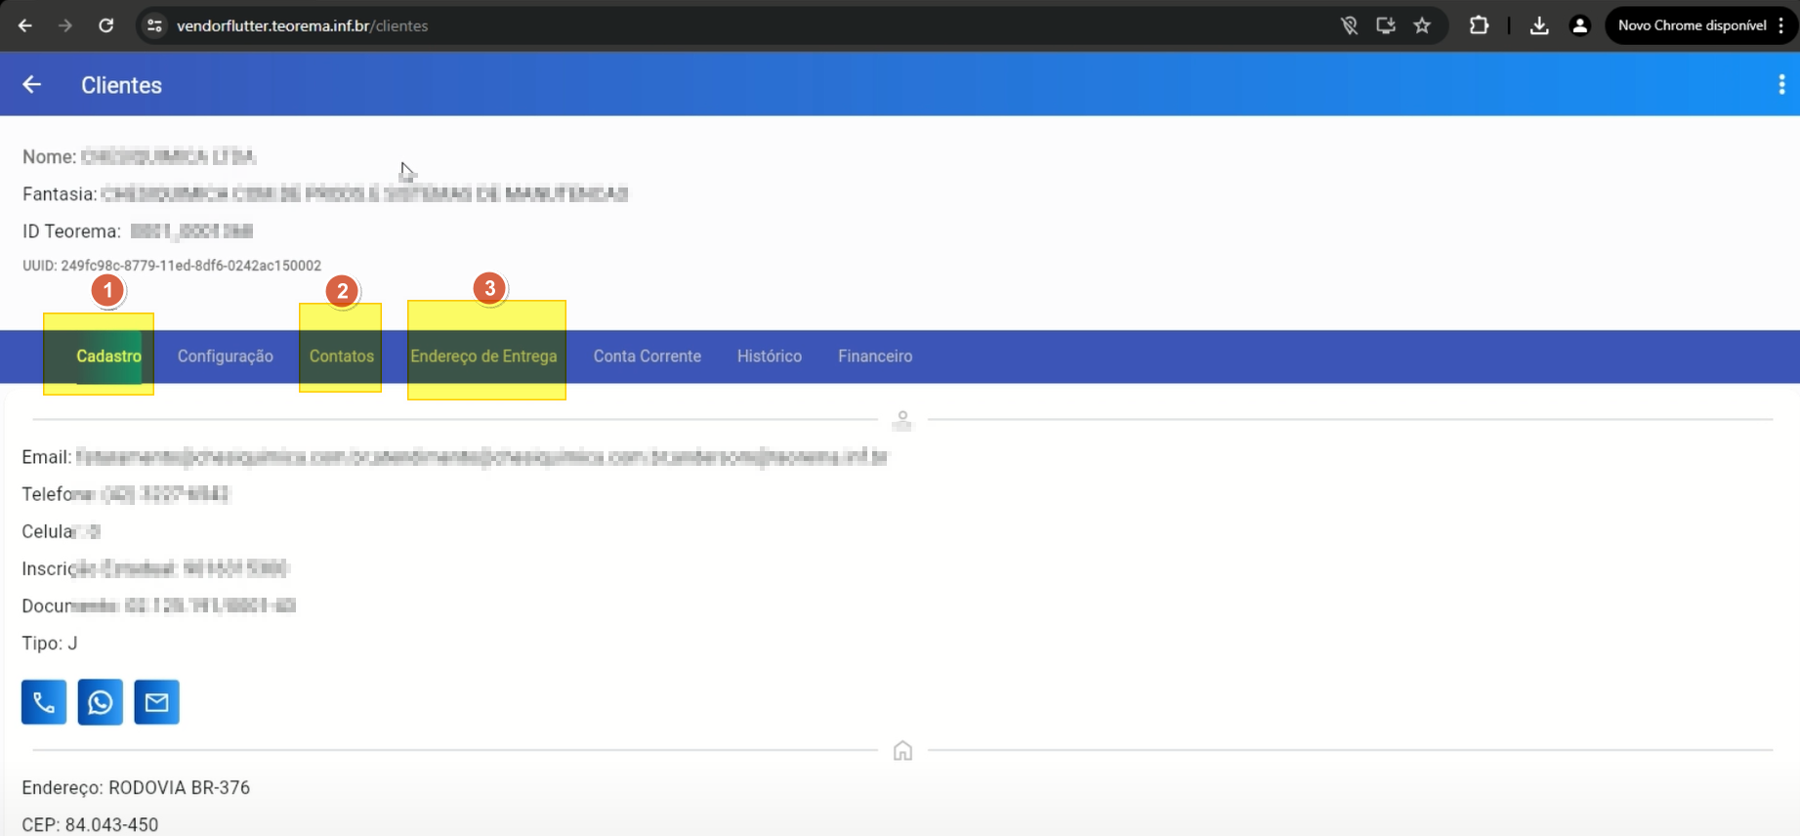The width and height of the screenshot is (1800, 836).
Task: Click the CEP: 84.043-450 text
Action: pos(90,824)
